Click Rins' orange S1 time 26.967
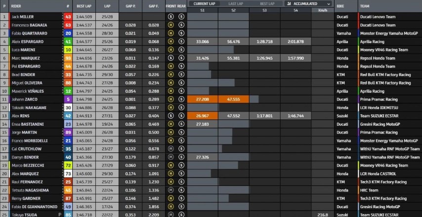 click(203, 116)
